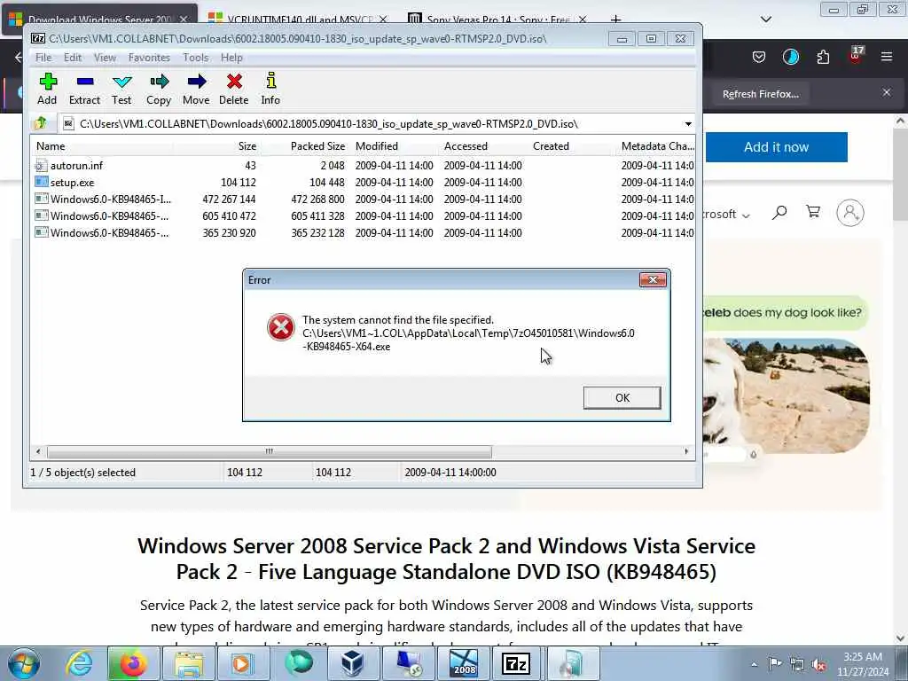Viewport: 908px width, 681px height.
Task: Open the shopping cart on Microsoft page
Action: [813, 212]
